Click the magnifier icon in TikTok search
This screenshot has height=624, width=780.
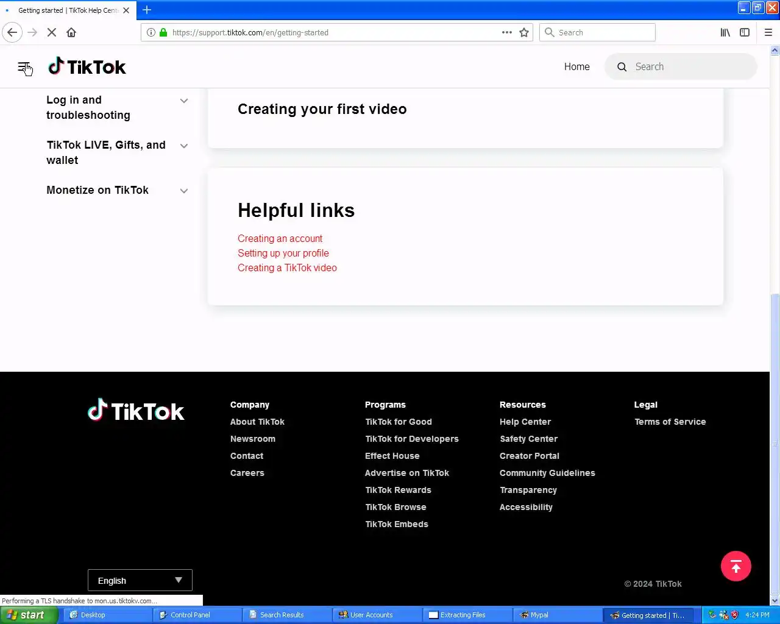tap(622, 67)
